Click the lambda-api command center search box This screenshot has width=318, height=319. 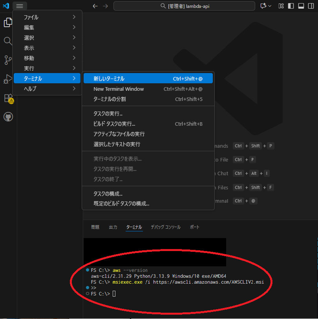point(184,6)
